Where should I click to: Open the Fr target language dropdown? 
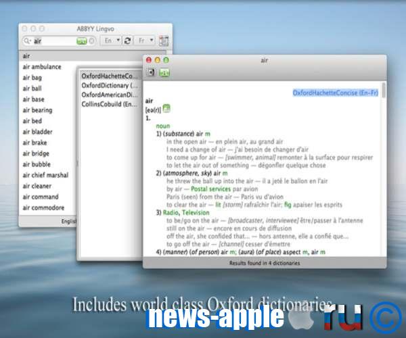(145, 41)
